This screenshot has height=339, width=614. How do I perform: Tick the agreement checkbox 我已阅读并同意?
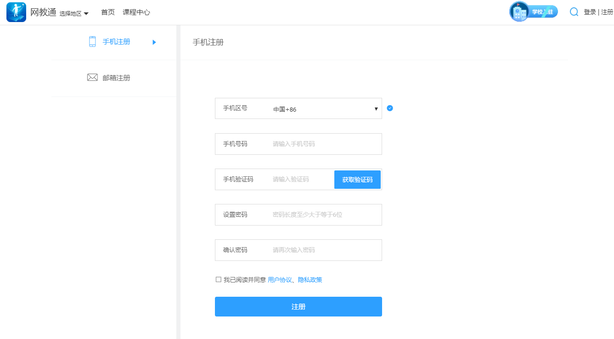[x=218, y=280]
